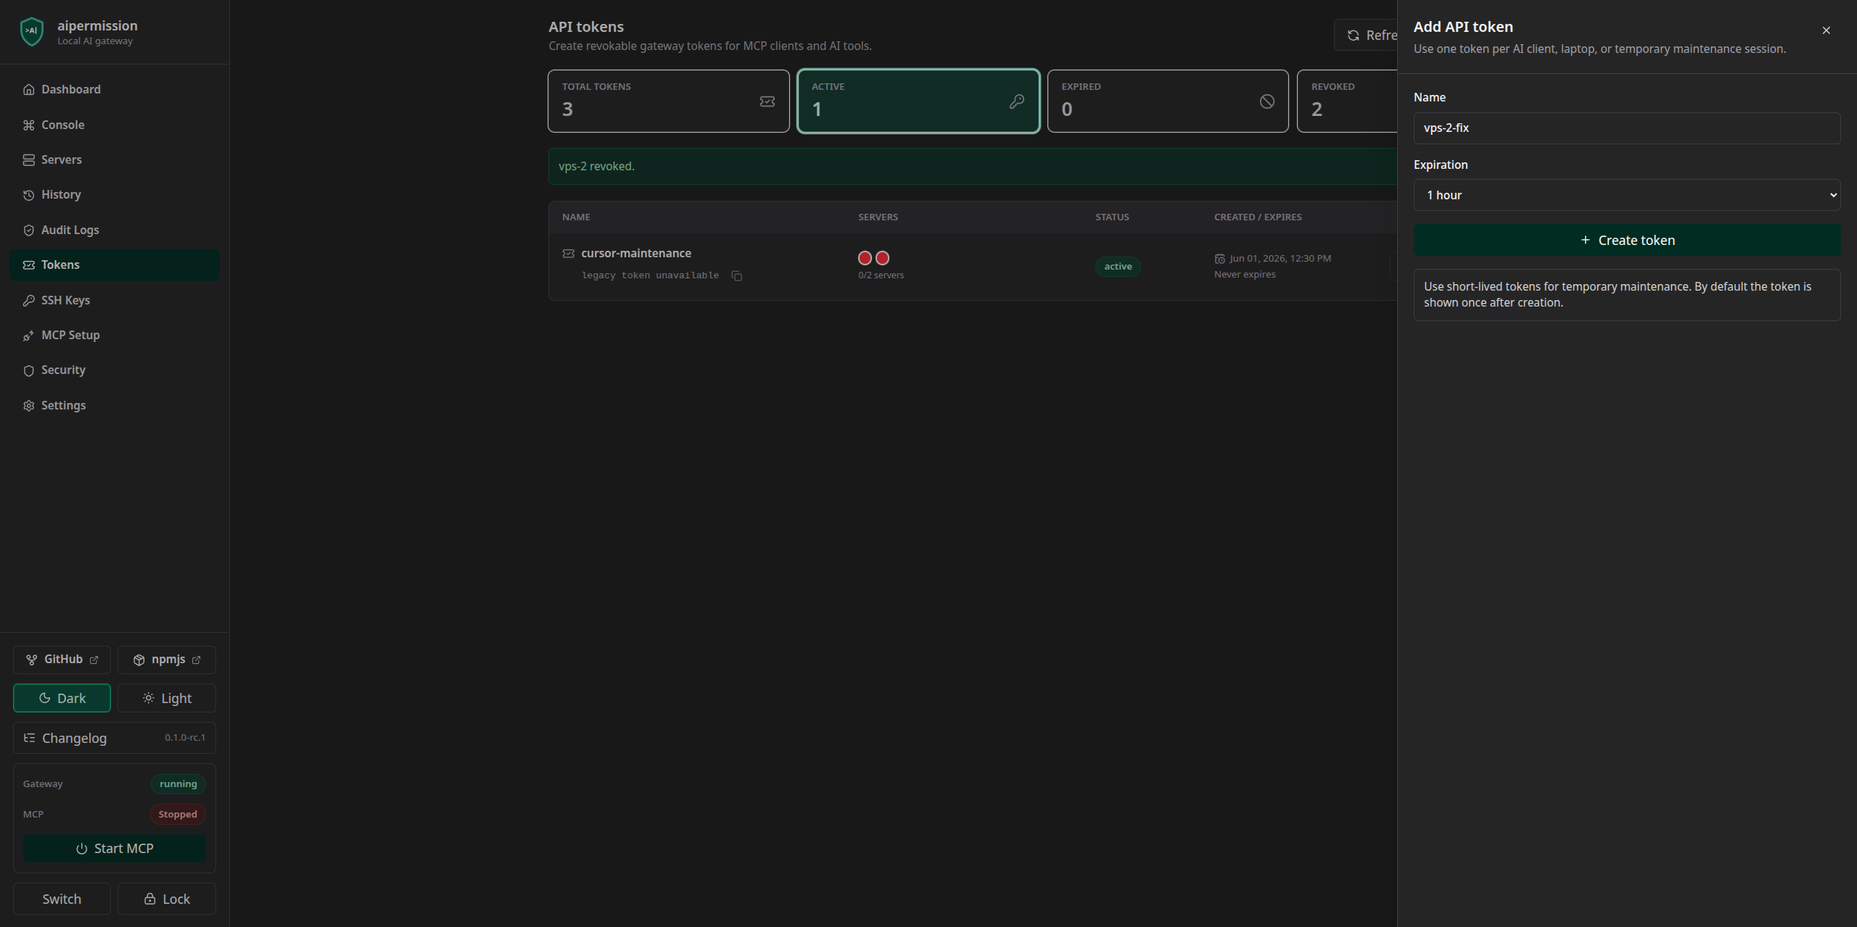Image resolution: width=1857 pixels, height=927 pixels.
Task: Open the Security page
Action: point(115,370)
